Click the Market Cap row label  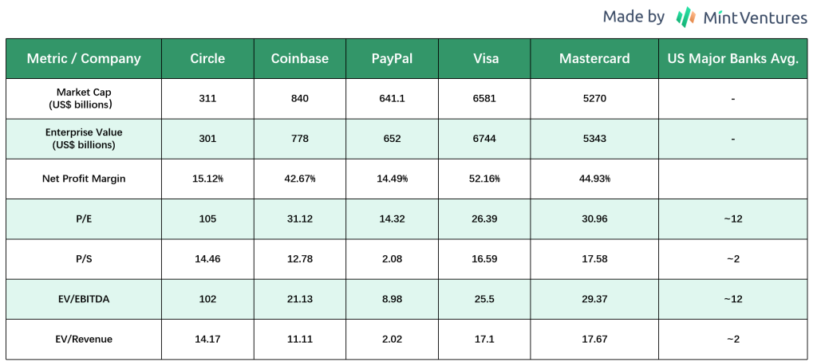tap(84, 98)
